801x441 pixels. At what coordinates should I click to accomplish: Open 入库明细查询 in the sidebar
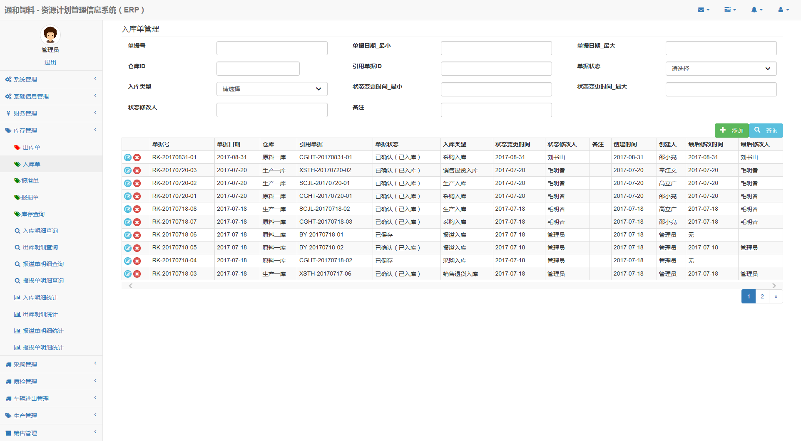pyautogui.click(x=40, y=231)
